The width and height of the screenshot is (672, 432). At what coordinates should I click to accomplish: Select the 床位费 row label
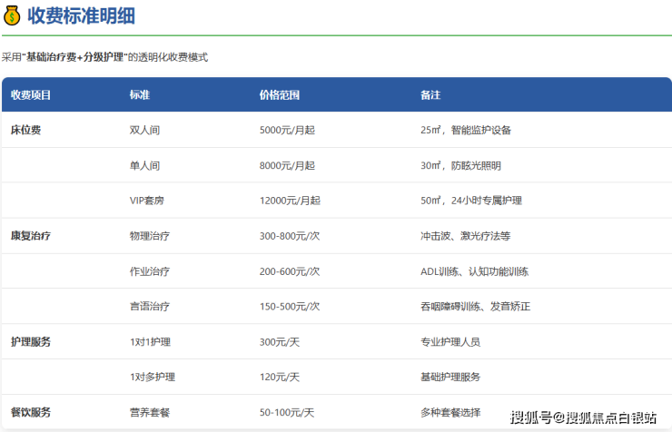pyautogui.click(x=25, y=130)
